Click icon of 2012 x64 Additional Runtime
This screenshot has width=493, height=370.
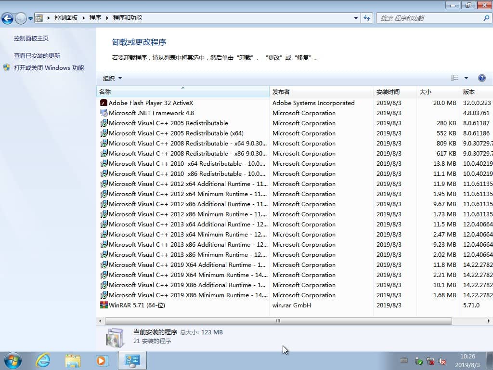tap(104, 184)
